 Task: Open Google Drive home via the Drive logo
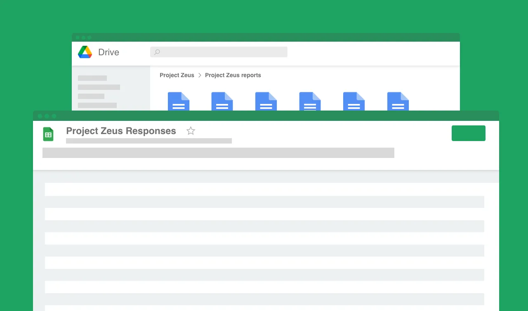pyautogui.click(x=85, y=52)
